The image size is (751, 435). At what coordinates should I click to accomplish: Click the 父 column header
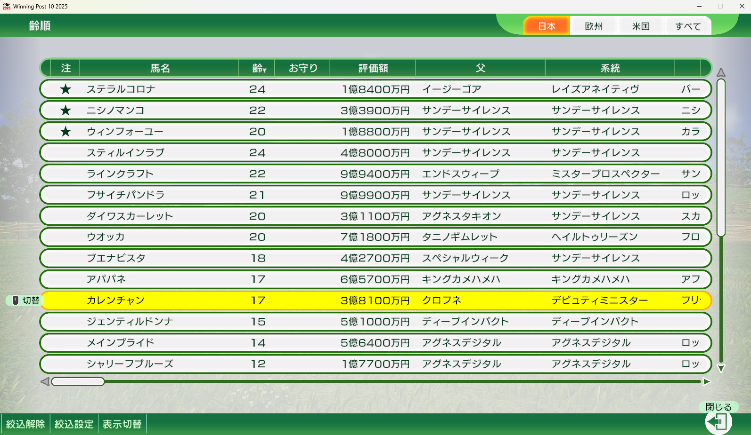point(481,68)
